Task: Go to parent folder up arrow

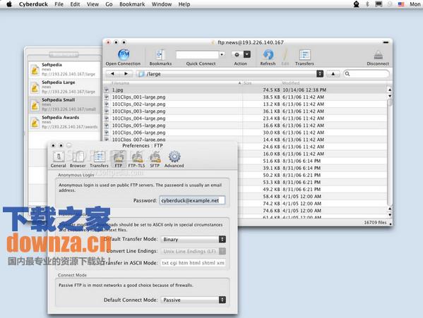Action: point(333,74)
